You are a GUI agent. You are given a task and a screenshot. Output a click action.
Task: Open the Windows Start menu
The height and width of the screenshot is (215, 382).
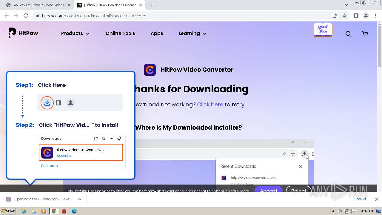pyautogui.click(x=8, y=211)
